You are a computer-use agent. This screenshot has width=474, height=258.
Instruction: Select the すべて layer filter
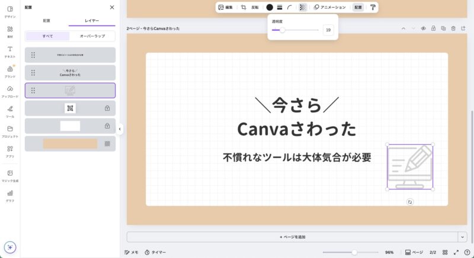click(x=47, y=36)
